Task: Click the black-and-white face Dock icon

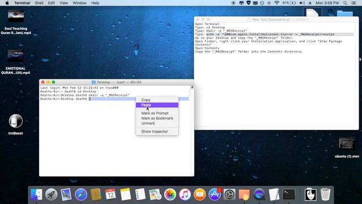Action: [x=311, y=194]
